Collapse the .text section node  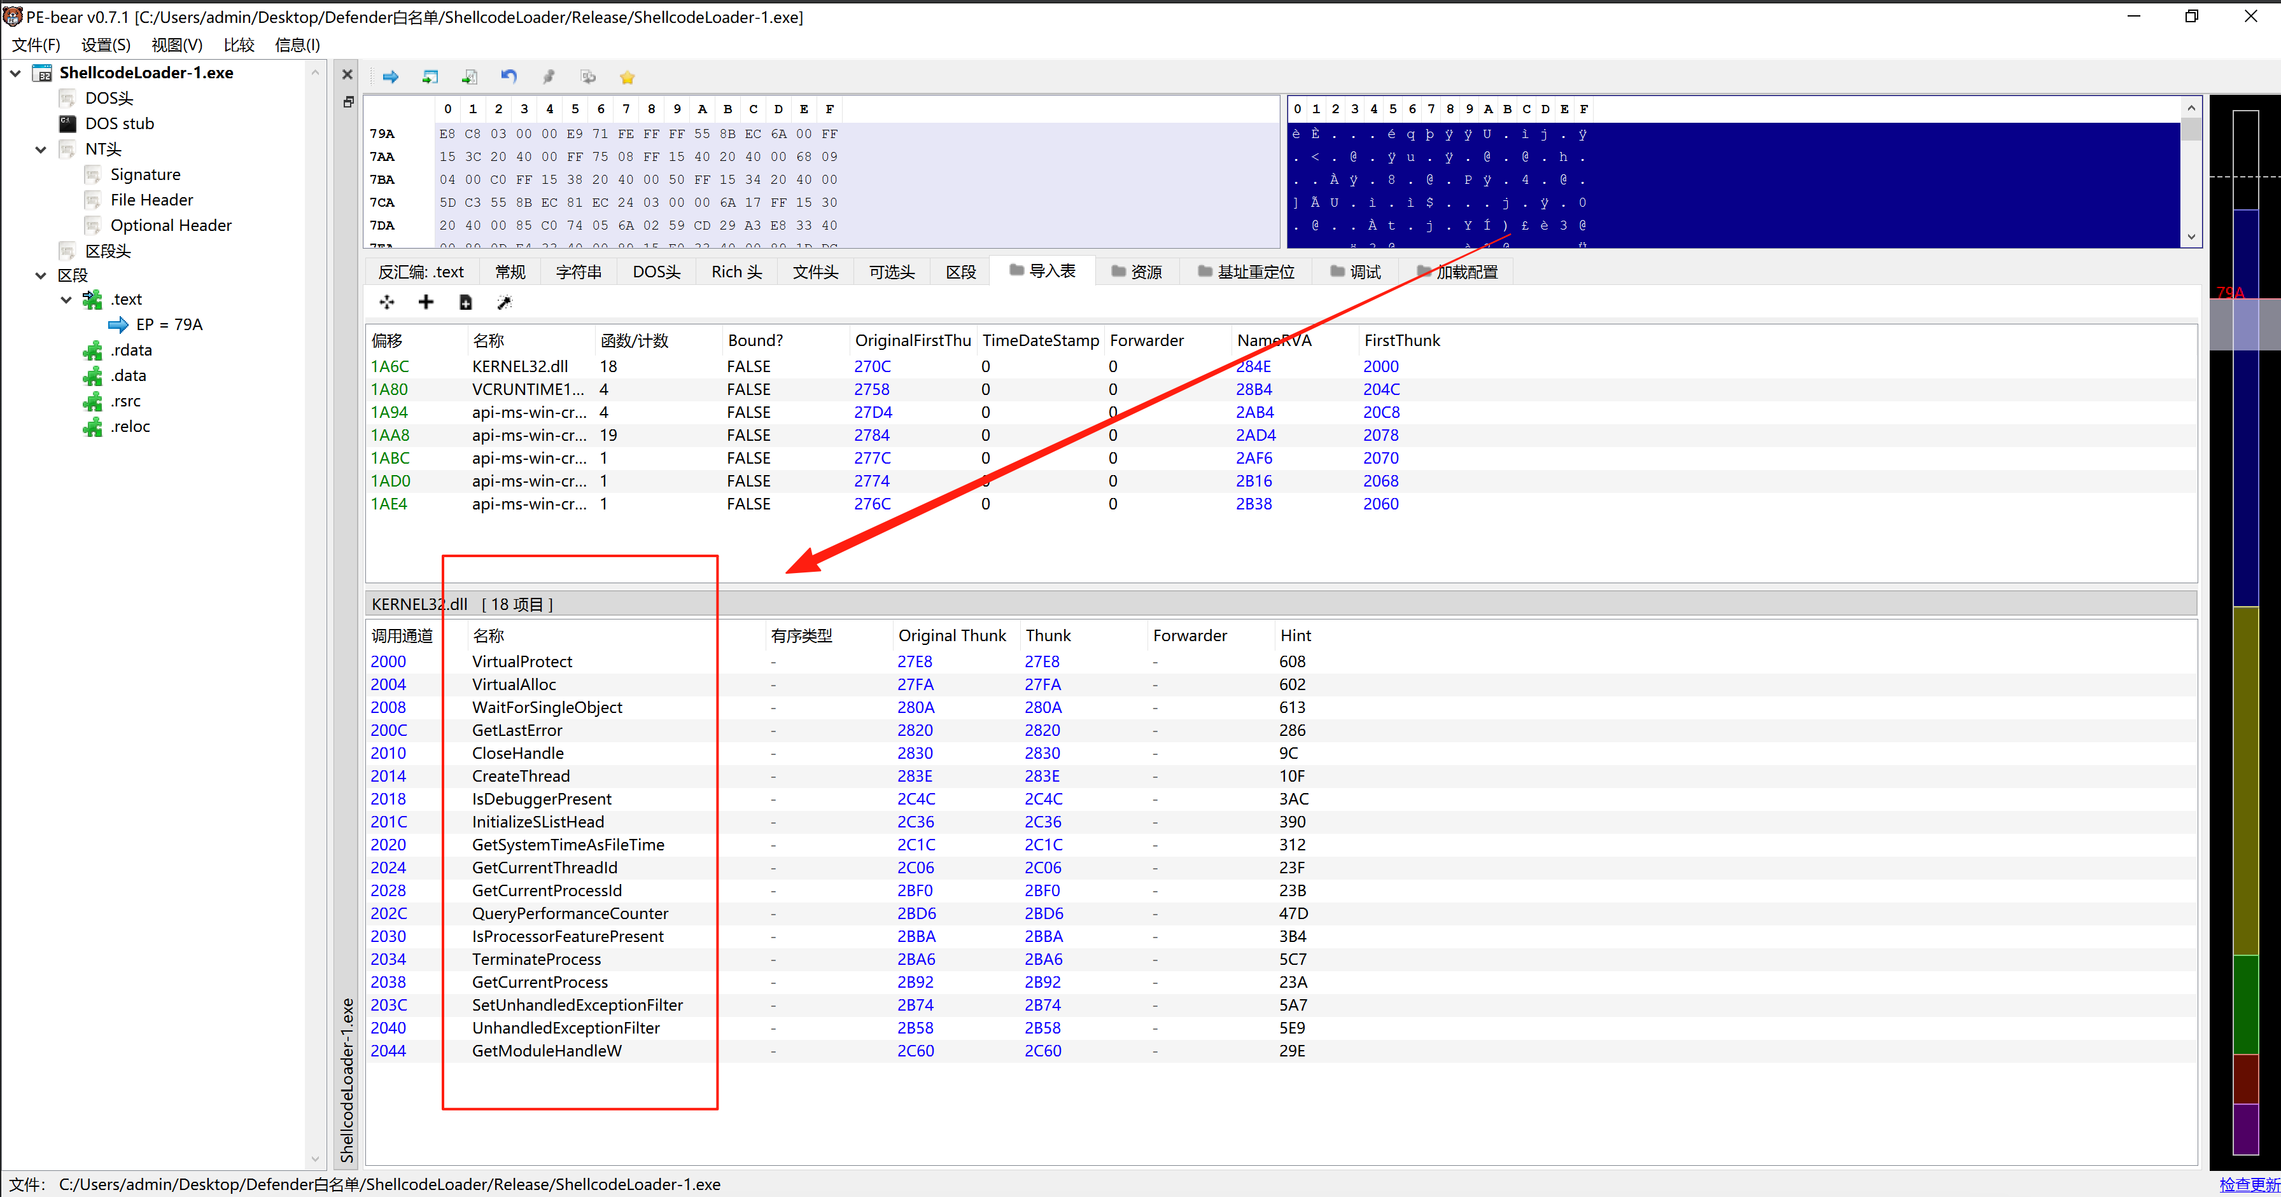pyautogui.click(x=66, y=300)
